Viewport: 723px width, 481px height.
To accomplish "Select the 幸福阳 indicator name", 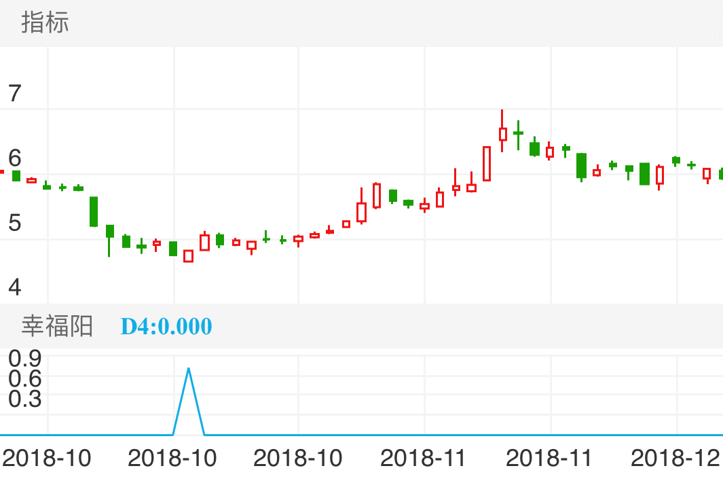I will [x=57, y=326].
